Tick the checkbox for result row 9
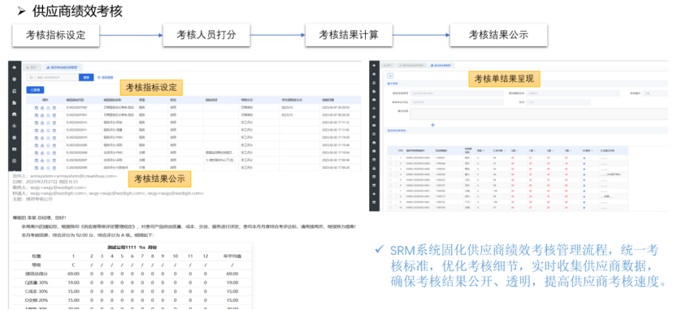Image resolution: width=673 pixels, height=310 pixels. click(x=390, y=201)
